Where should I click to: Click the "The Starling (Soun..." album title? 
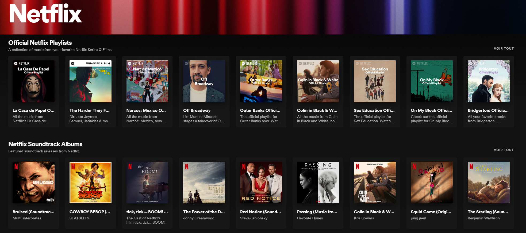(488, 212)
